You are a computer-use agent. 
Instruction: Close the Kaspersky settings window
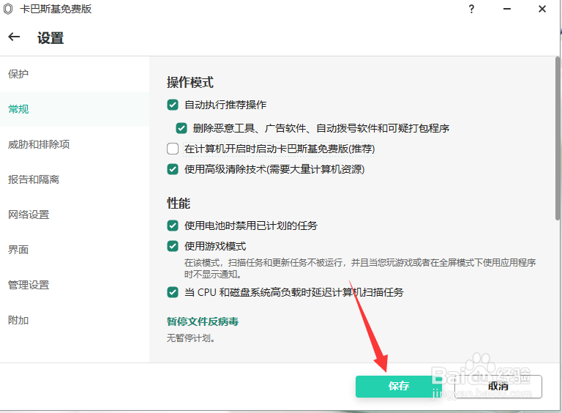[542, 9]
